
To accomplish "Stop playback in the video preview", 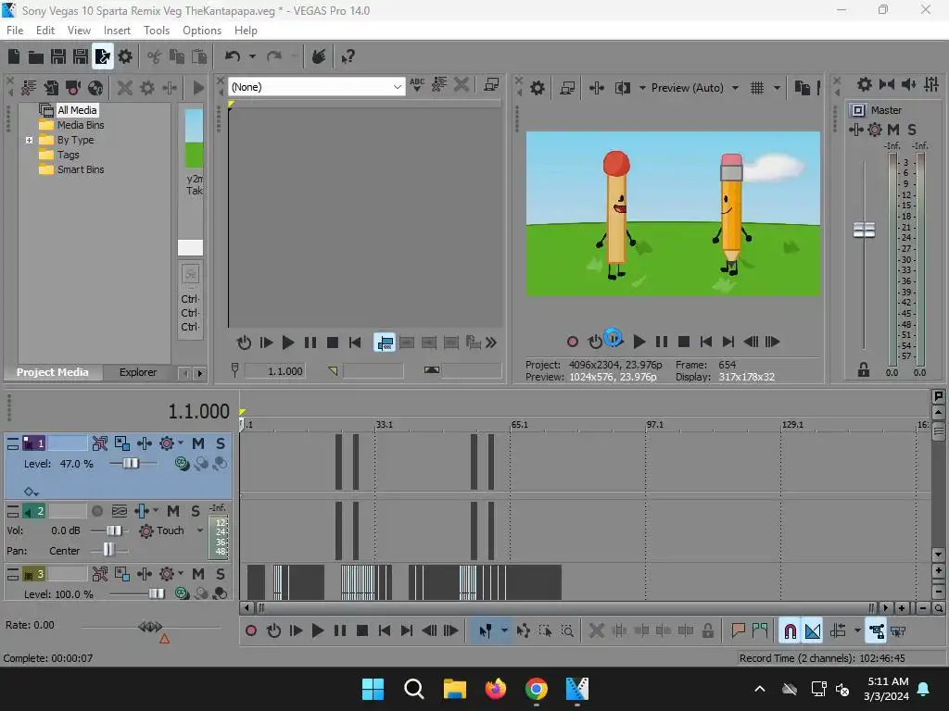I will pos(684,343).
